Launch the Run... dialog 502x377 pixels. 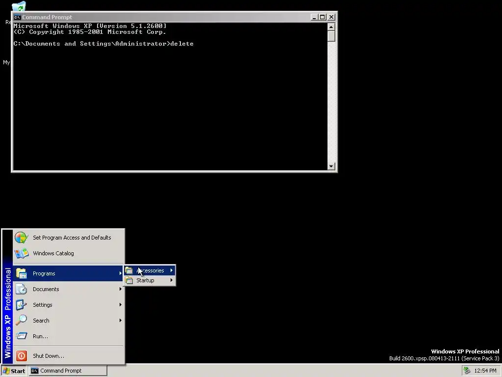(x=69, y=336)
